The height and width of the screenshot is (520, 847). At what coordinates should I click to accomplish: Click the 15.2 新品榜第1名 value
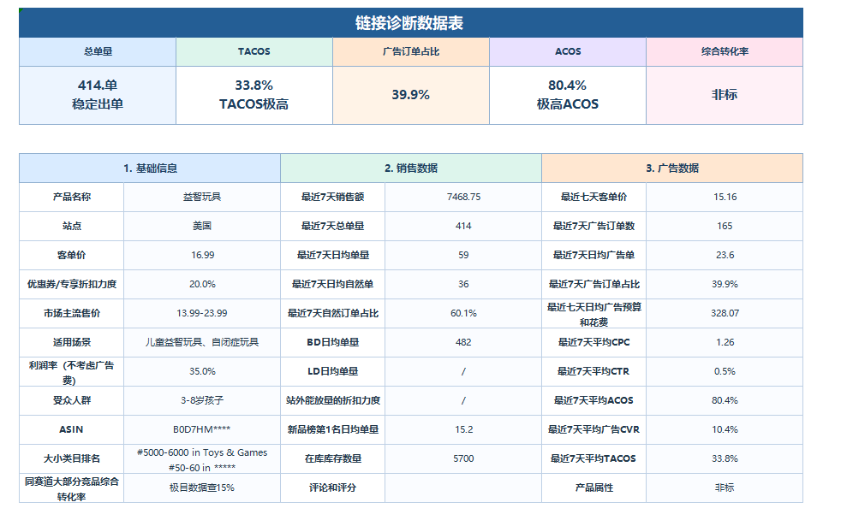(463, 430)
